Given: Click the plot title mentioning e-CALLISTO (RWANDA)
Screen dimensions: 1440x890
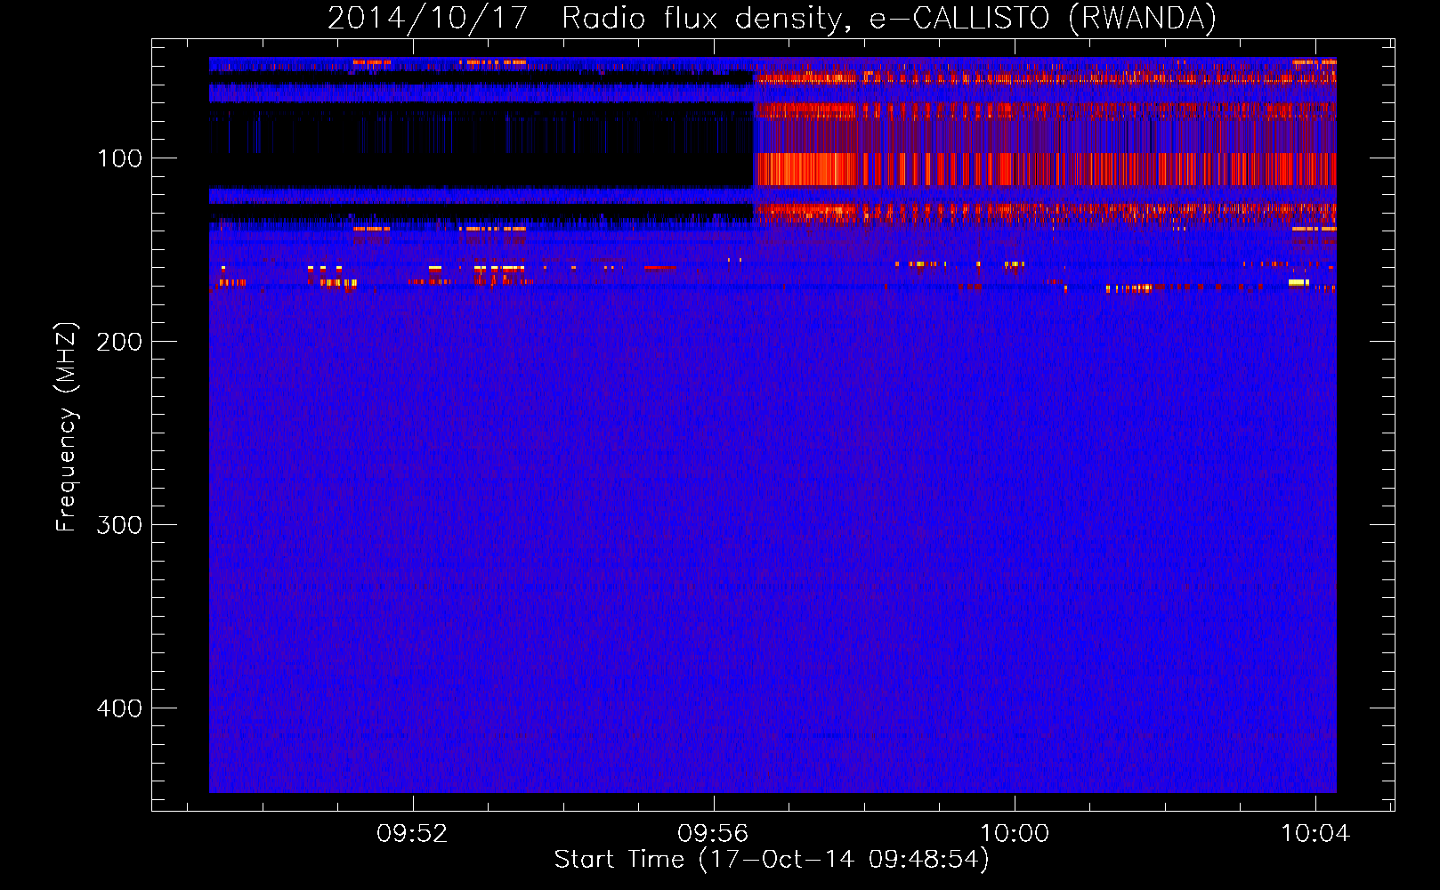Looking at the screenshot, I should tap(772, 18).
